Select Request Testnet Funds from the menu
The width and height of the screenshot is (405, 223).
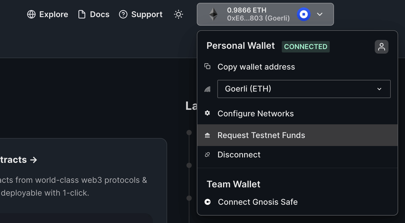coord(261,135)
